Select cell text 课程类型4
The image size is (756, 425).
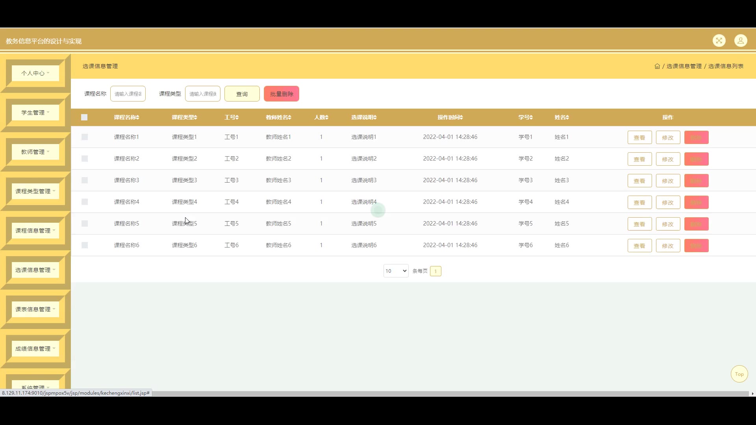[x=184, y=202]
